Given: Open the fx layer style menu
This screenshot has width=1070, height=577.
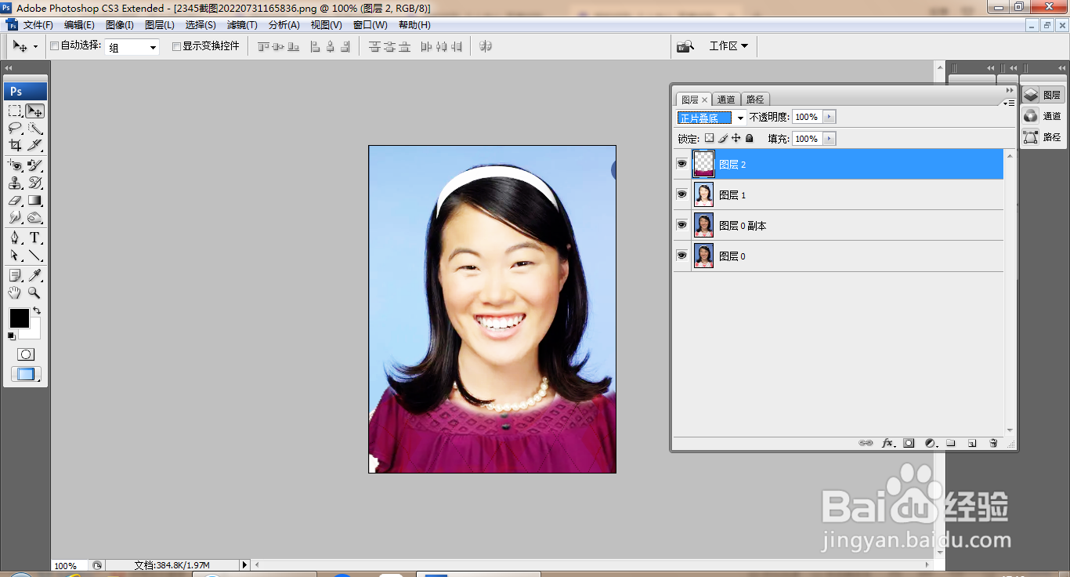Looking at the screenshot, I should (887, 443).
